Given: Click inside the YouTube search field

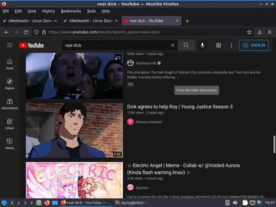Looking at the screenshot, I should point(116,45).
